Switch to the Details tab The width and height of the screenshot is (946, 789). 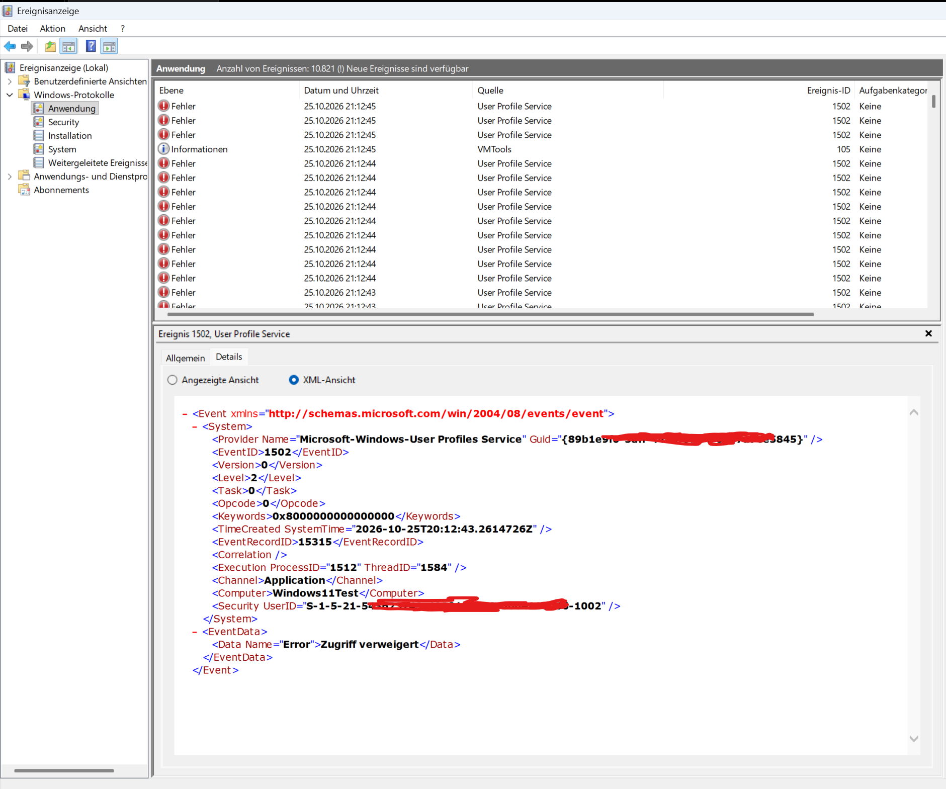coord(229,357)
